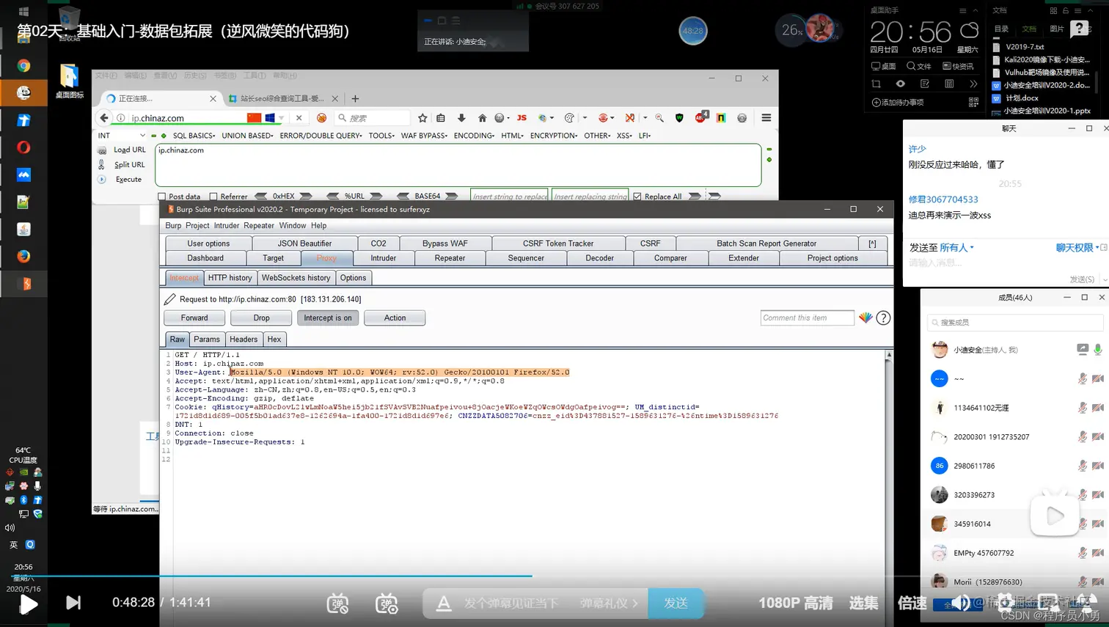This screenshot has width=1109, height=627.
Task: Click the Windows start button
Action: point(23,11)
